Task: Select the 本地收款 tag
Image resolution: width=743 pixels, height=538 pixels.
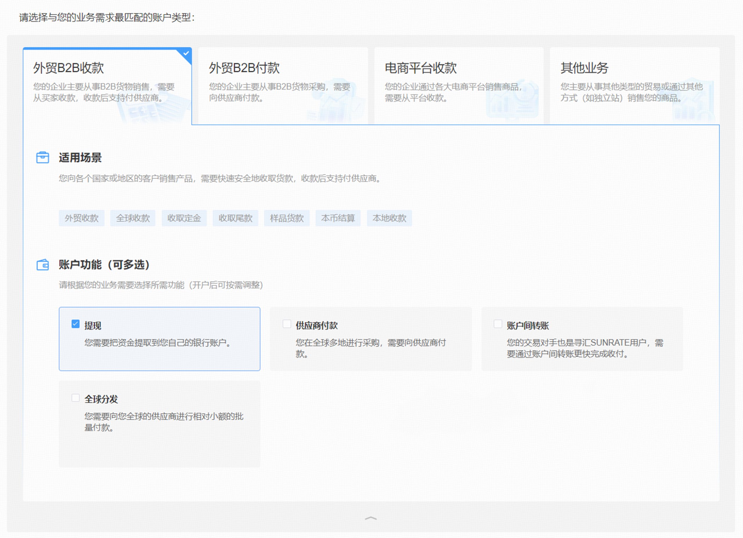Action: click(390, 218)
